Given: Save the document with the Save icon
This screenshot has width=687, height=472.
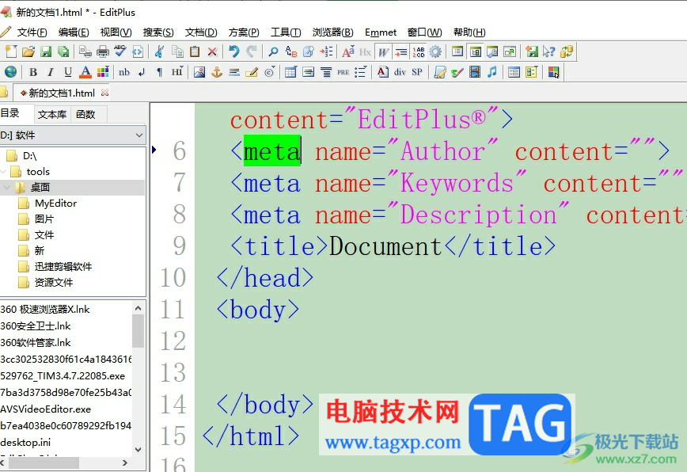Looking at the screenshot, I should (46, 51).
